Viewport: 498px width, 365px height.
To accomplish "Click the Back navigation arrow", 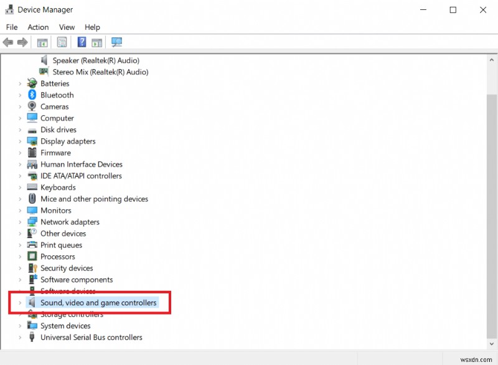I will [x=7, y=42].
